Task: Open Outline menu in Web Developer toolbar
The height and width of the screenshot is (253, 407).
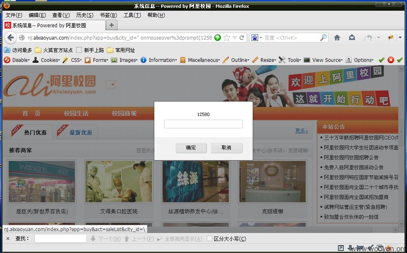Action: pos(236,60)
